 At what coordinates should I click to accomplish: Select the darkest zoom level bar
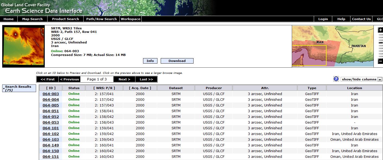click(x=380, y=43)
